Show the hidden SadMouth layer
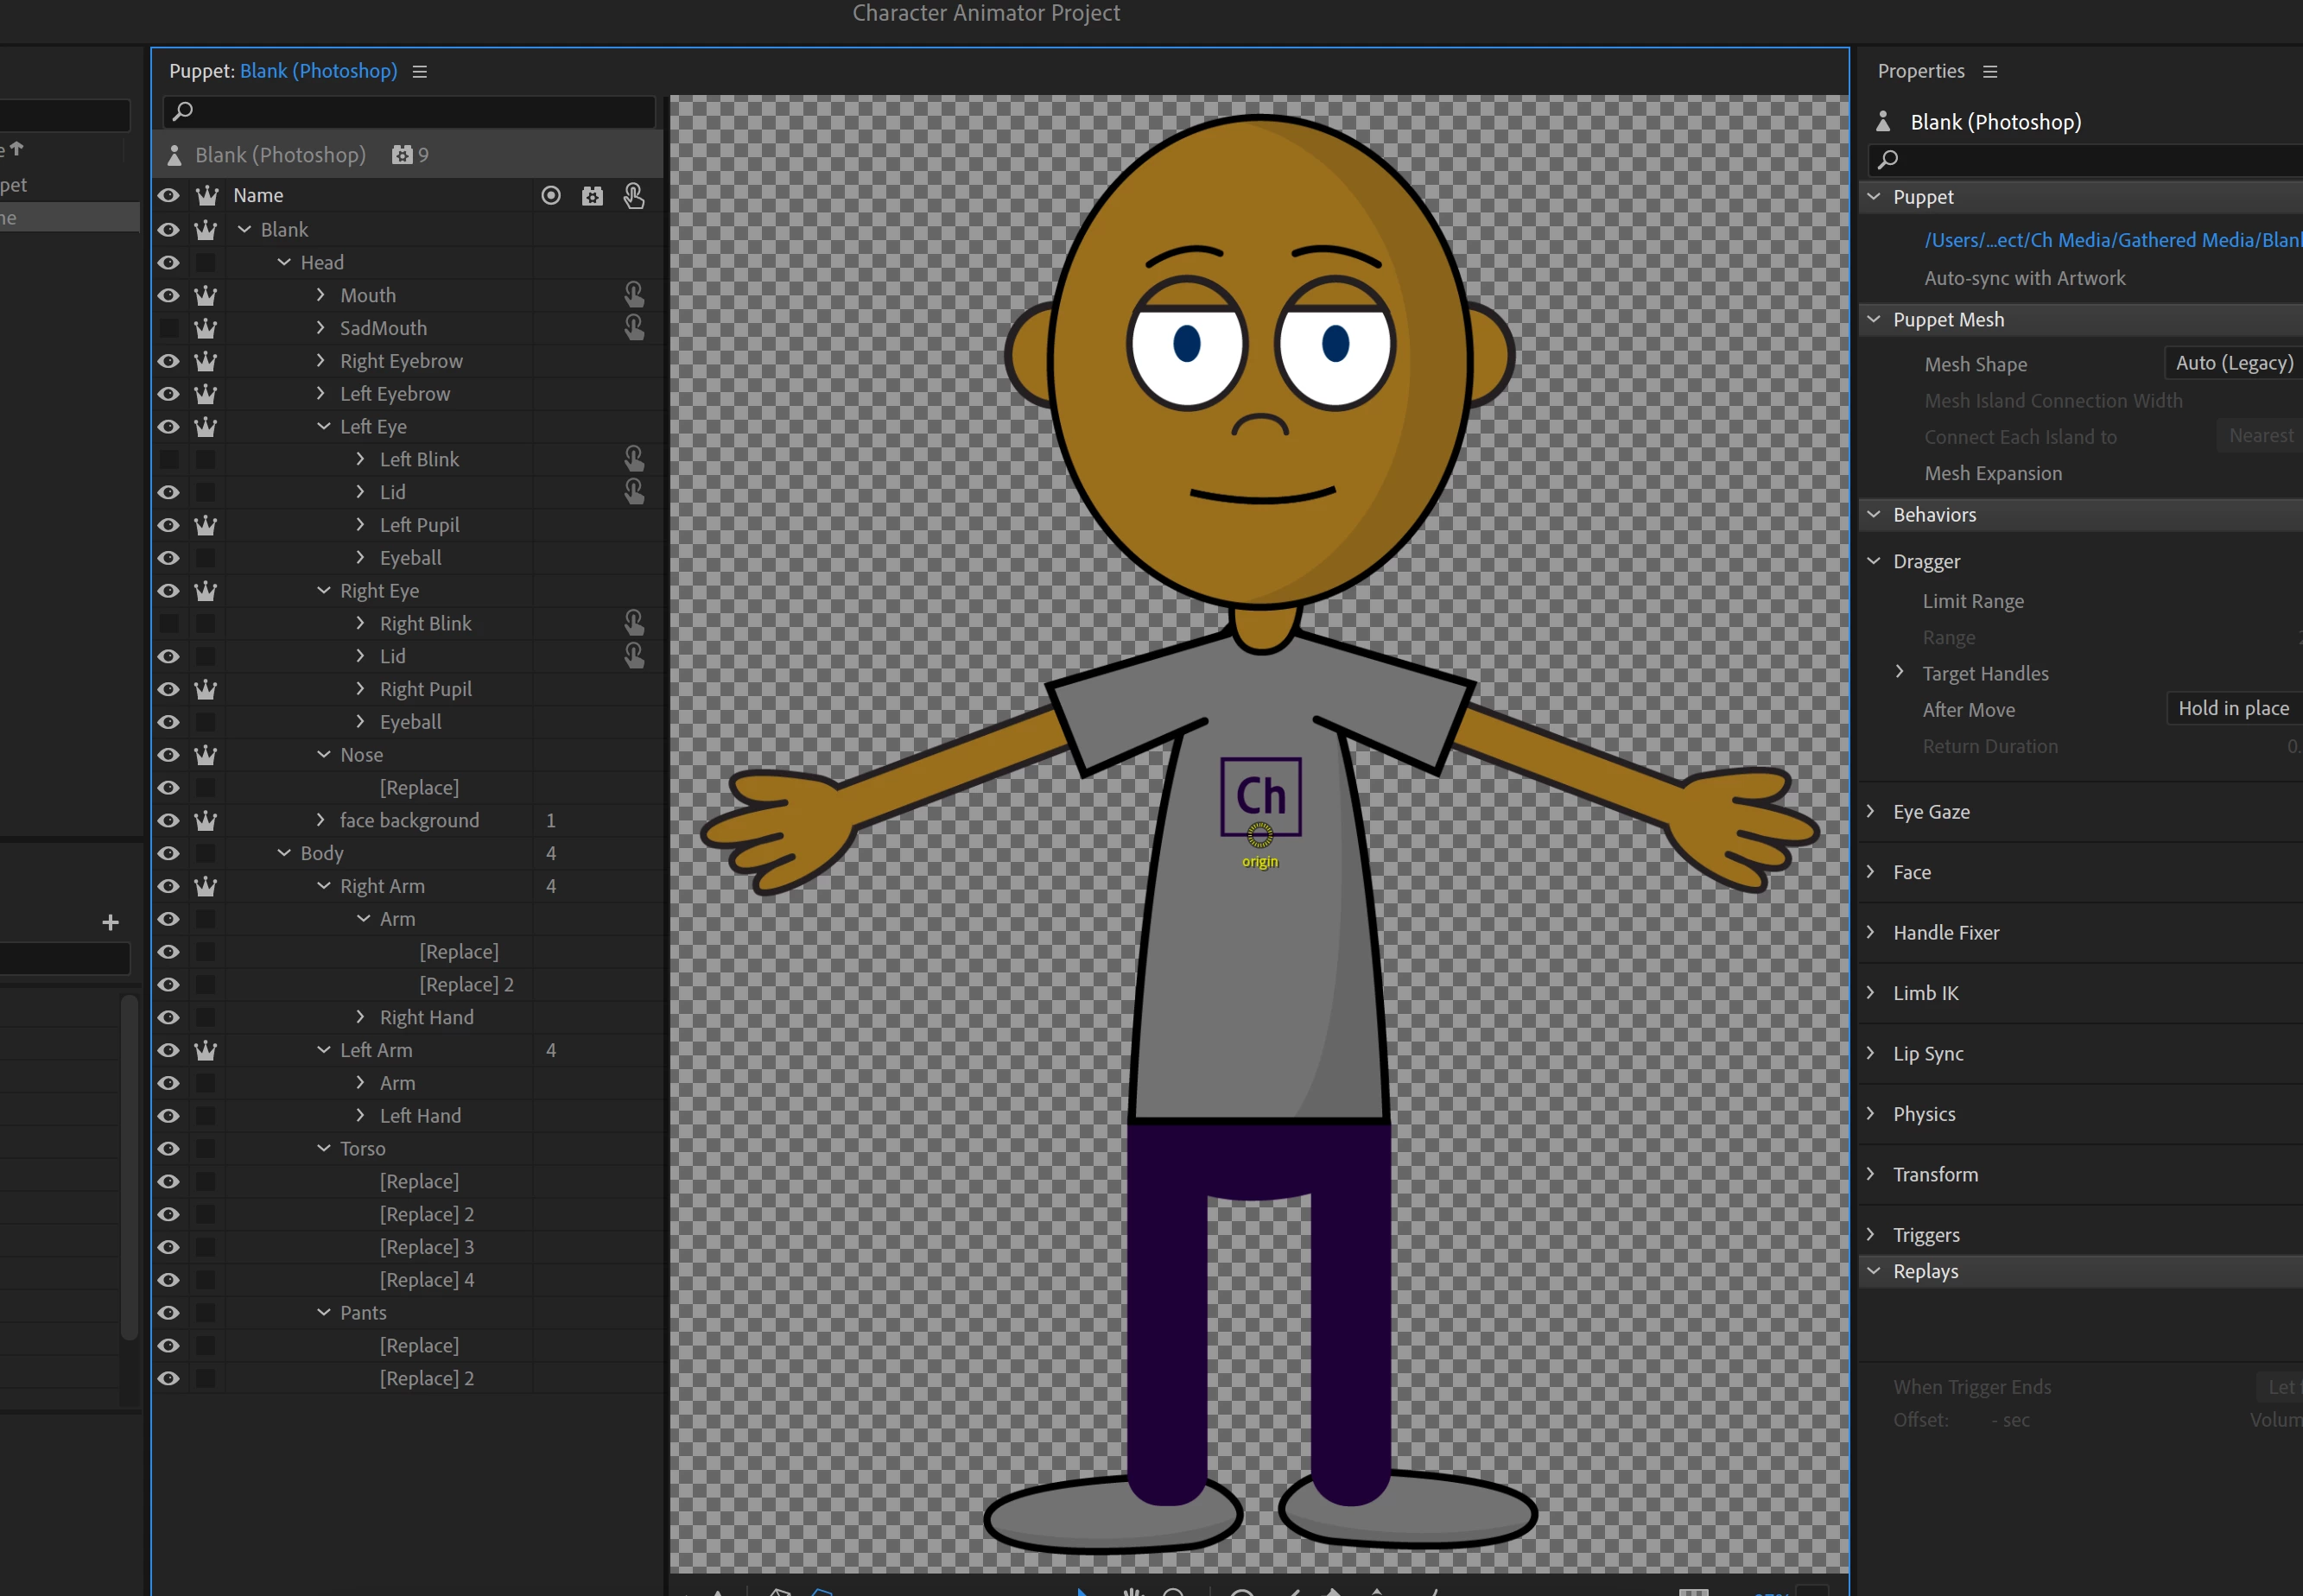This screenshot has height=1596, width=2303. pos(168,328)
